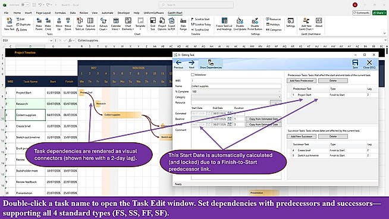Screen dimensions: 389x219
Task: Click the Name field containing Collect supplies
Action: point(236,86)
